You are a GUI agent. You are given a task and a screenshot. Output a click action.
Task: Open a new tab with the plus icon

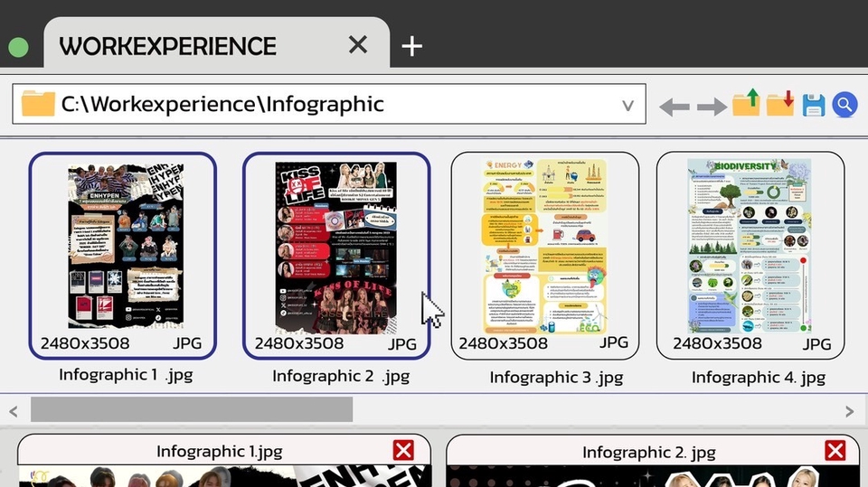412,46
